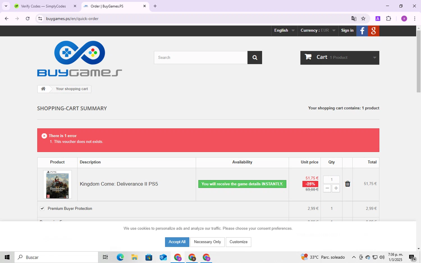Open the Extensions puzzle icon
The height and width of the screenshot is (263, 421).
coord(388,19)
